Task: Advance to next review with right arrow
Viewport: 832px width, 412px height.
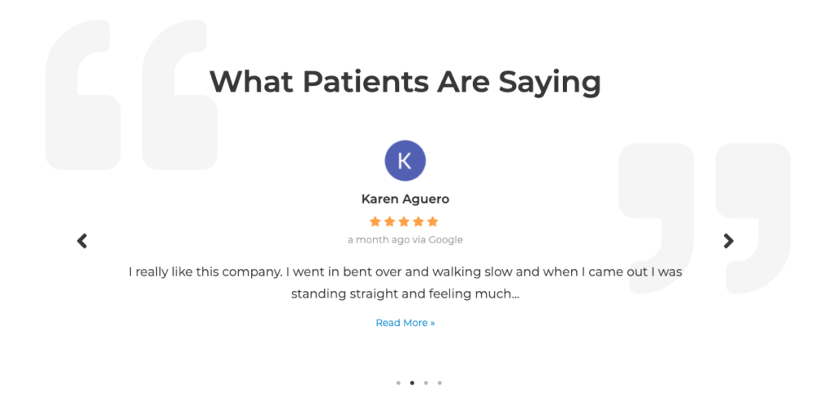Action: coord(729,241)
